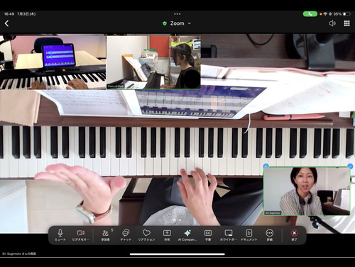This screenshot has width=355, height=267.
Task: Select the Piano iPad participant video
Action: (x=153, y=62)
